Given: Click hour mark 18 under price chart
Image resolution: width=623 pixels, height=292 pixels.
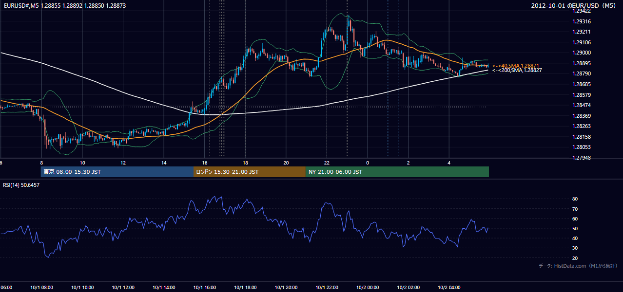Looking at the screenshot, I should pos(245,163).
